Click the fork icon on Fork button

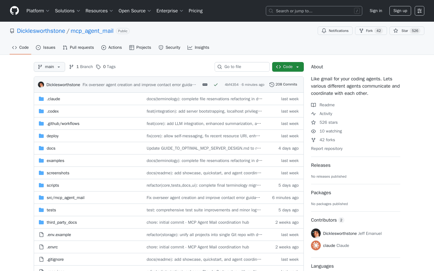pyautogui.click(x=361, y=30)
